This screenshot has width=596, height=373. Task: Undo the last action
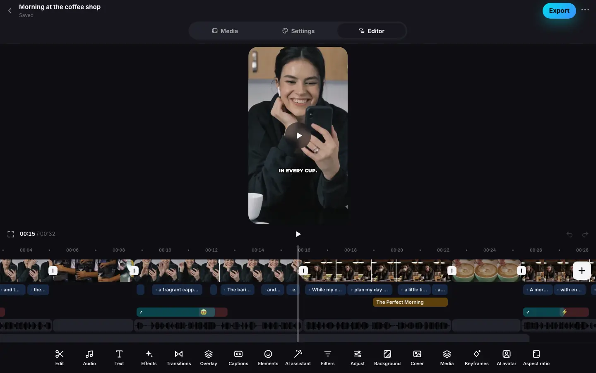coord(570,235)
